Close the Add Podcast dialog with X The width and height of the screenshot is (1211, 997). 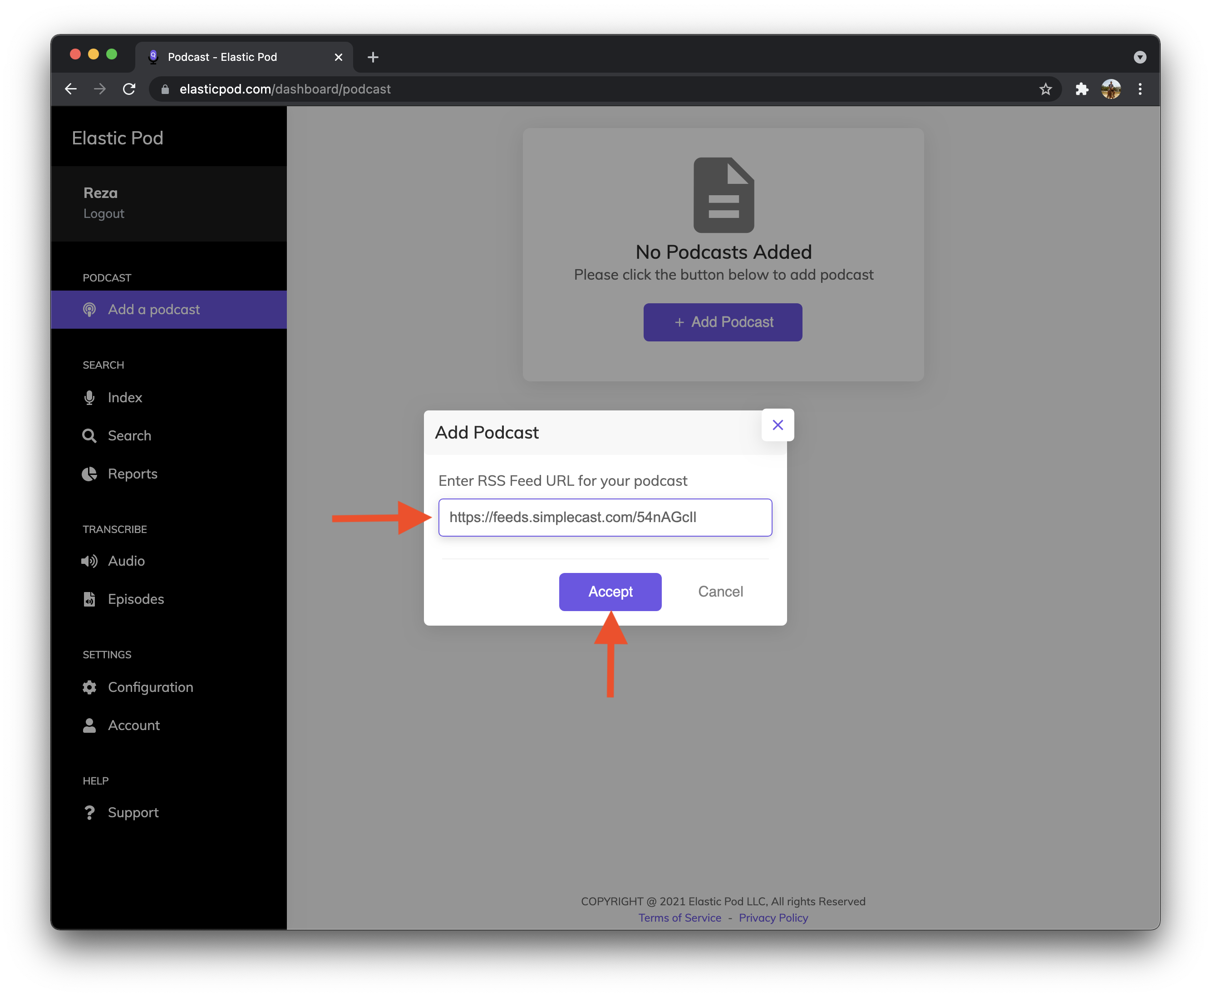(x=778, y=425)
